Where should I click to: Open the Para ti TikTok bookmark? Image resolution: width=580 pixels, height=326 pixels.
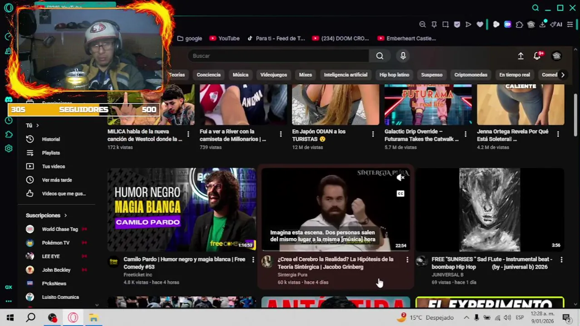(x=276, y=38)
